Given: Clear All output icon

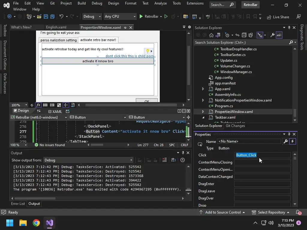Looking at the screenshot, I should (x=165, y=160).
